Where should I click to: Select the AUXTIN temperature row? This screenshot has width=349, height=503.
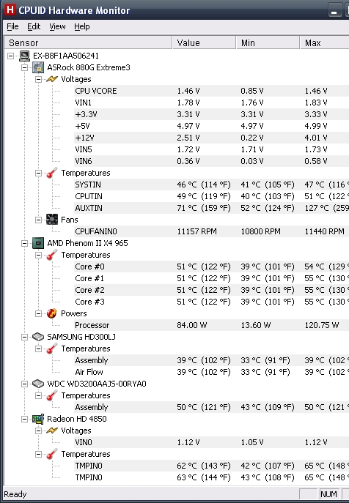tap(211, 208)
